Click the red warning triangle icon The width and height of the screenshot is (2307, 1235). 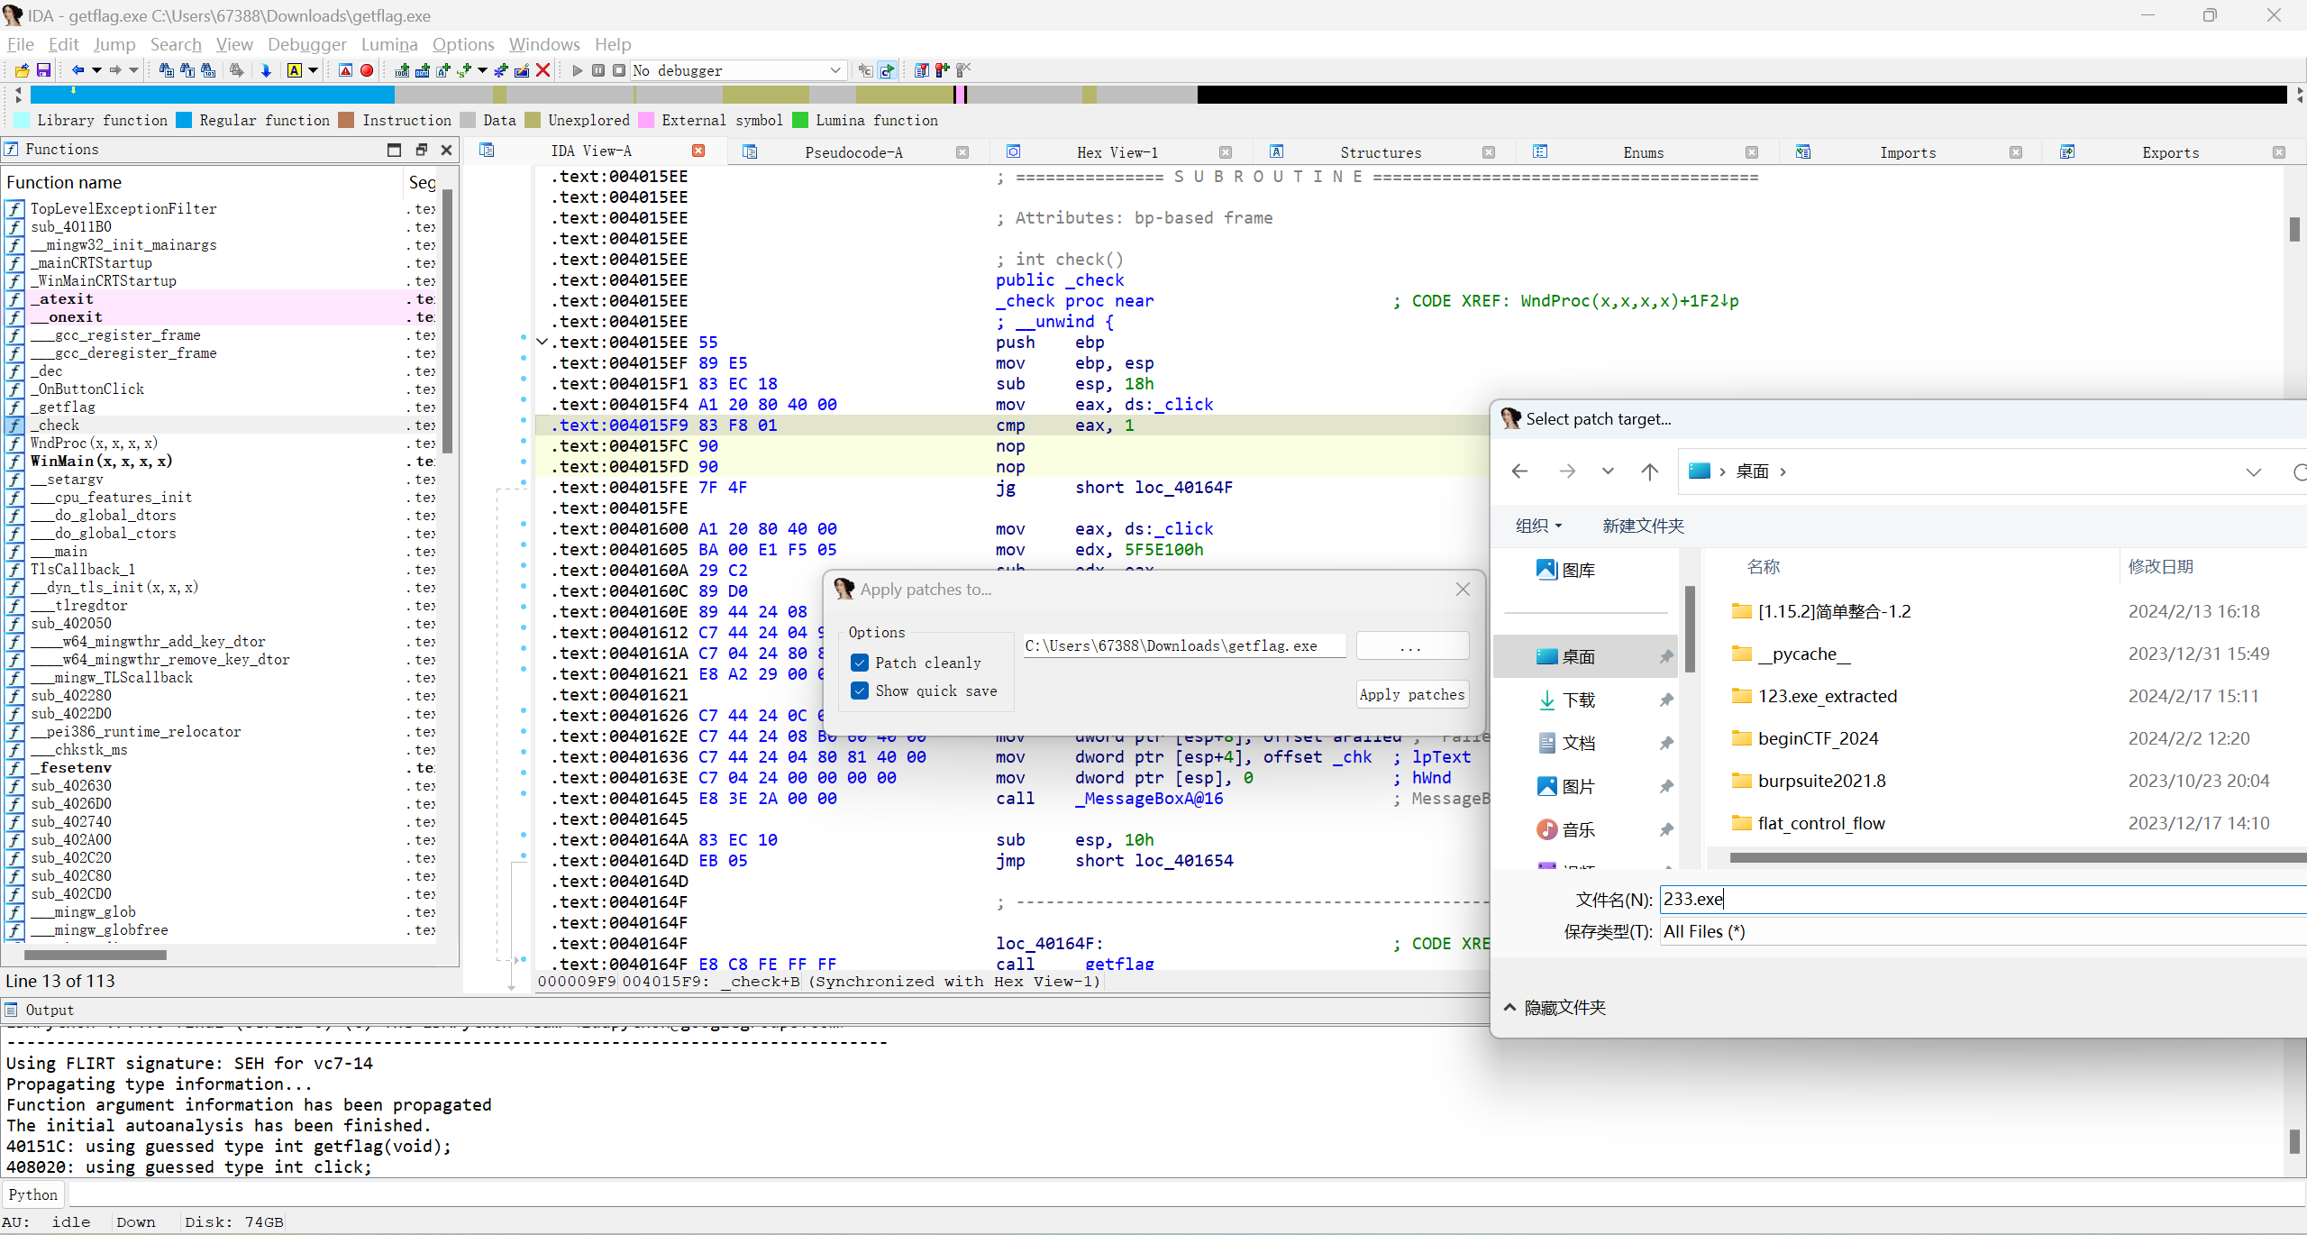point(345,70)
